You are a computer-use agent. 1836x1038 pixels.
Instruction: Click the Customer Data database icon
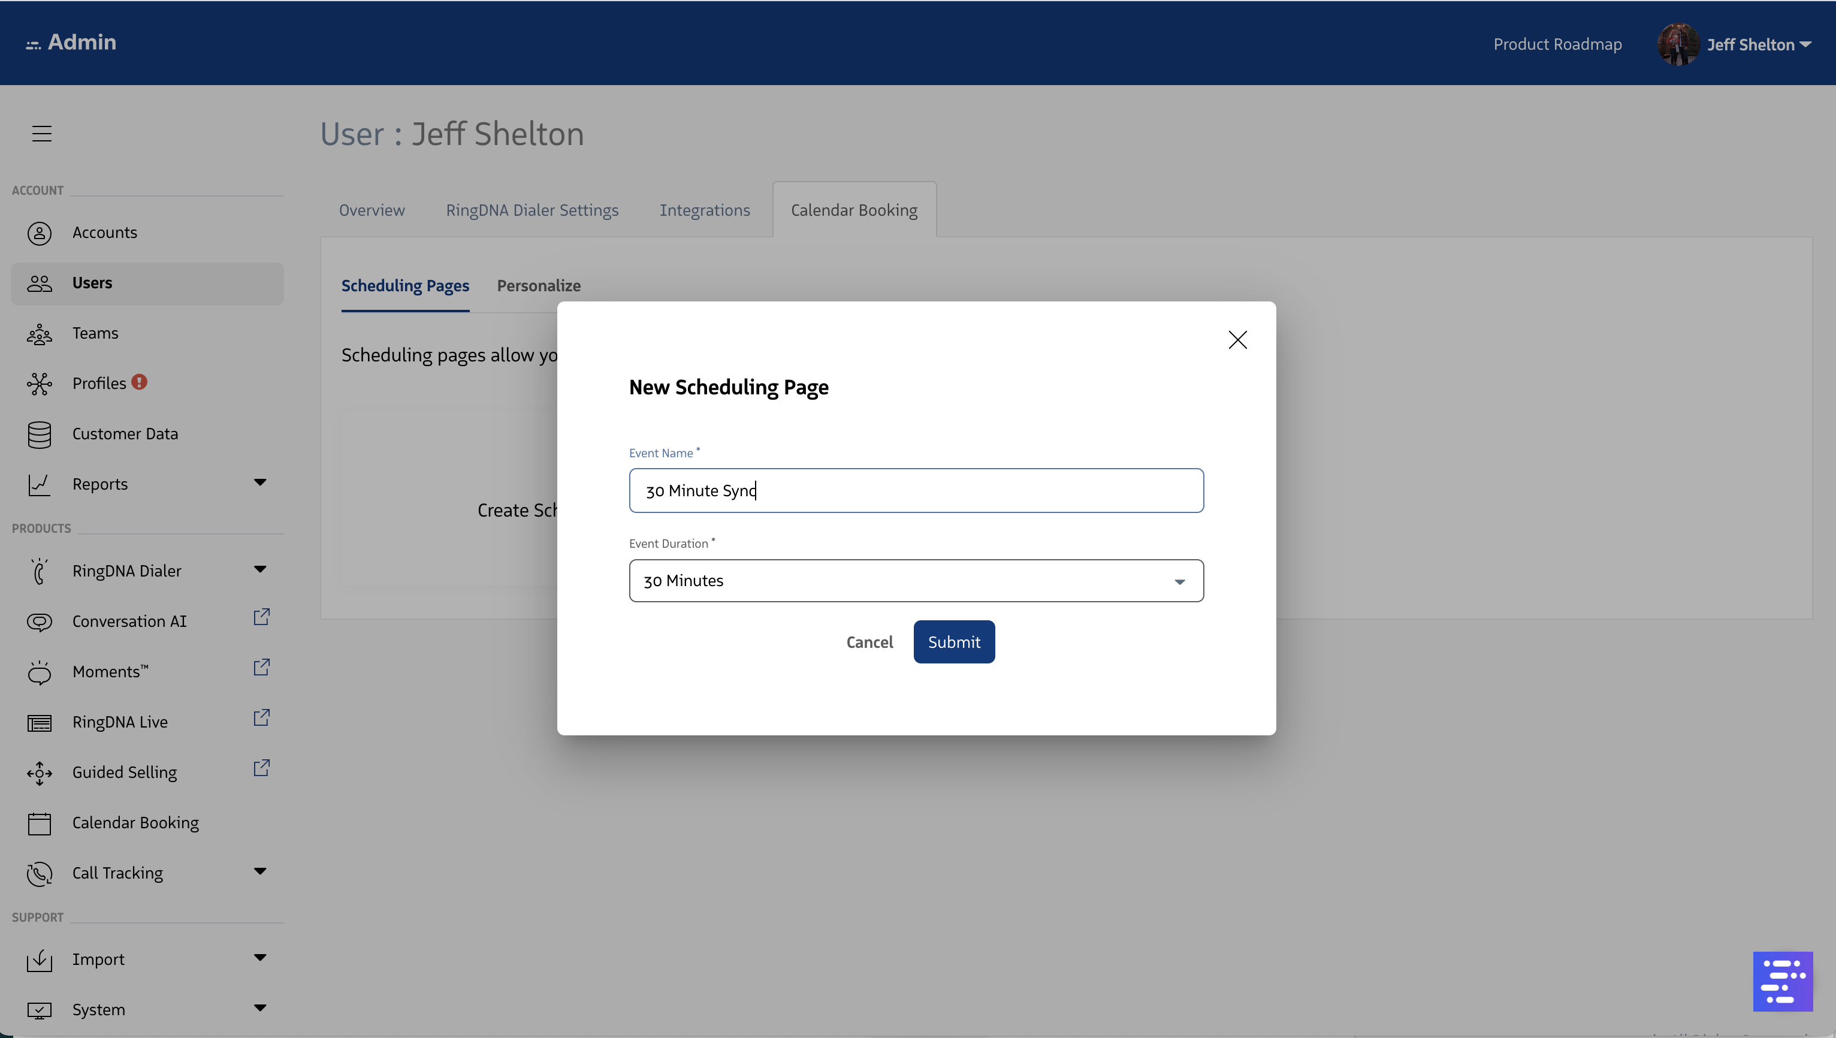(x=39, y=434)
